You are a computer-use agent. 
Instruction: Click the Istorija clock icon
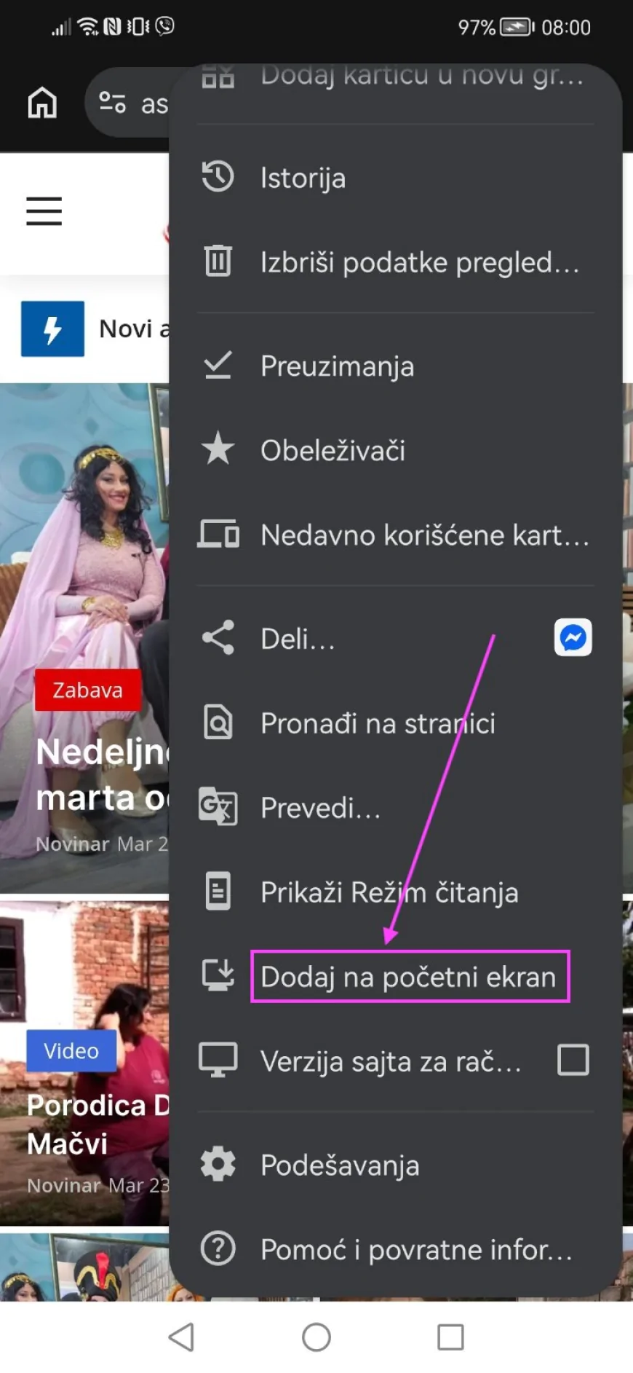click(x=218, y=177)
